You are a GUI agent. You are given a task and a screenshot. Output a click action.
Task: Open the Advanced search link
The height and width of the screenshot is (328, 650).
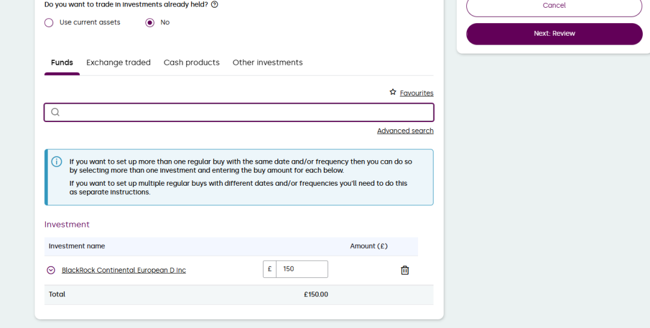point(405,131)
